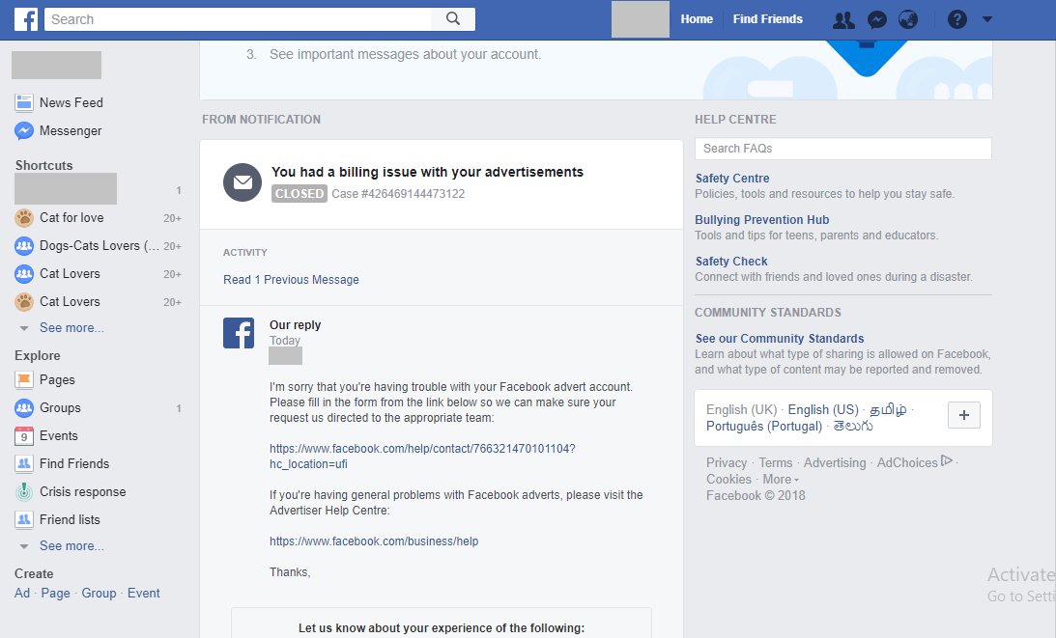Image resolution: width=1056 pixels, height=638 pixels.
Task: Click the Groups icon under Explore
Action: click(x=24, y=408)
